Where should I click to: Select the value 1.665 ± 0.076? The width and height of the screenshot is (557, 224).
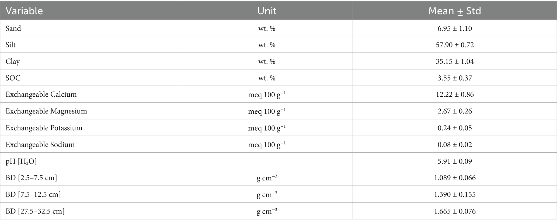(x=455, y=211)
